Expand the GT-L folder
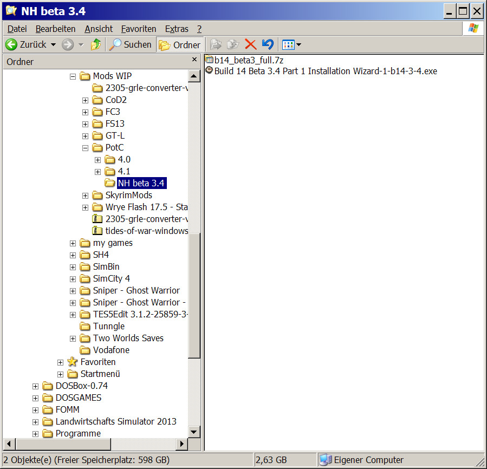This screenshot has height=469, width=487. 85,136
